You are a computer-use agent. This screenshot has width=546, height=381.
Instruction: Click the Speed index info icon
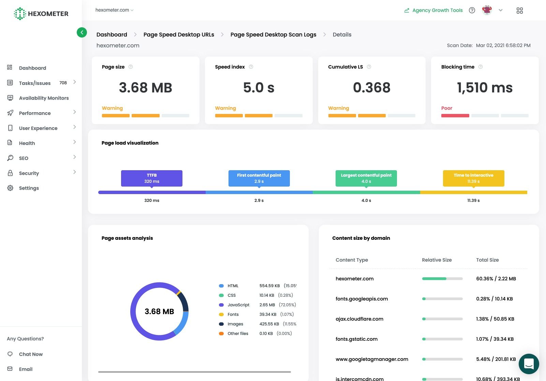click(x=251, y=67)
